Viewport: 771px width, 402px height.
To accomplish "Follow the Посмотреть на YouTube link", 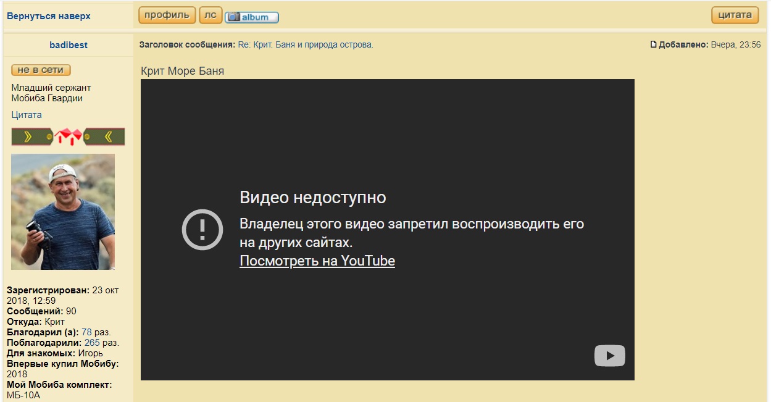I will coord(317,261).
